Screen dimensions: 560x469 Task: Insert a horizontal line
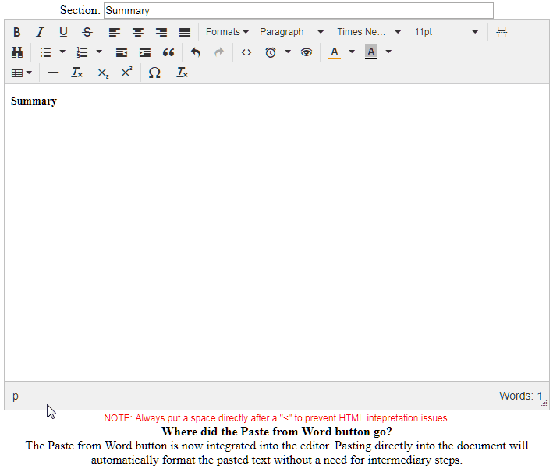click(x=53, y=73)
